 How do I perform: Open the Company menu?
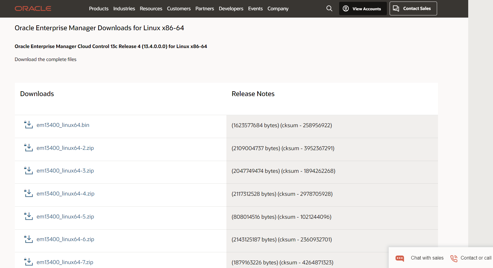[x=278, y=8]
